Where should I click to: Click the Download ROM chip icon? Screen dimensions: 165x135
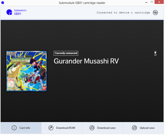(51, 128)
